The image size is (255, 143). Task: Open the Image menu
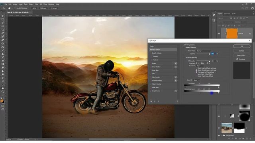(15, 4)
